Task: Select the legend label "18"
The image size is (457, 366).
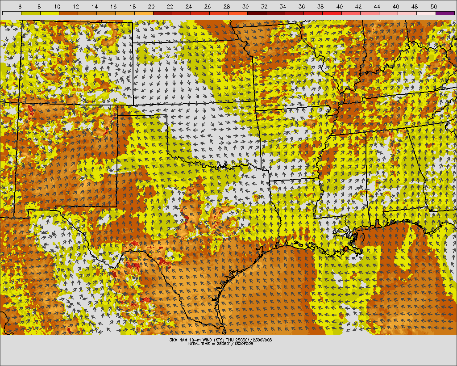Action: 133,7
